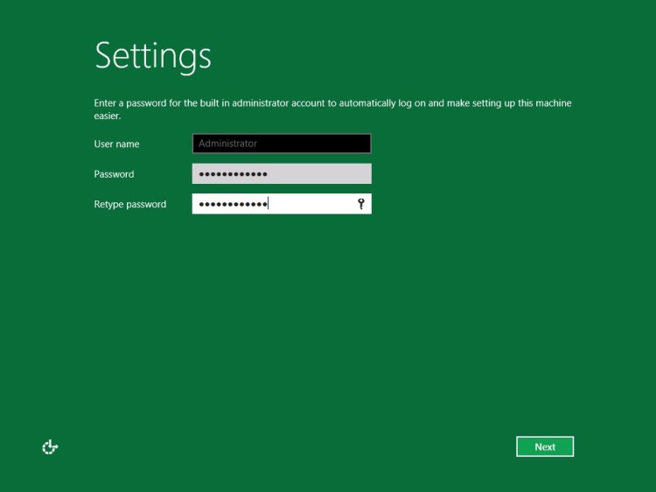Click the masked dots in the Password field
This screenshot has height=492, width=656.
pyautogui.click(x=233, y=174)
